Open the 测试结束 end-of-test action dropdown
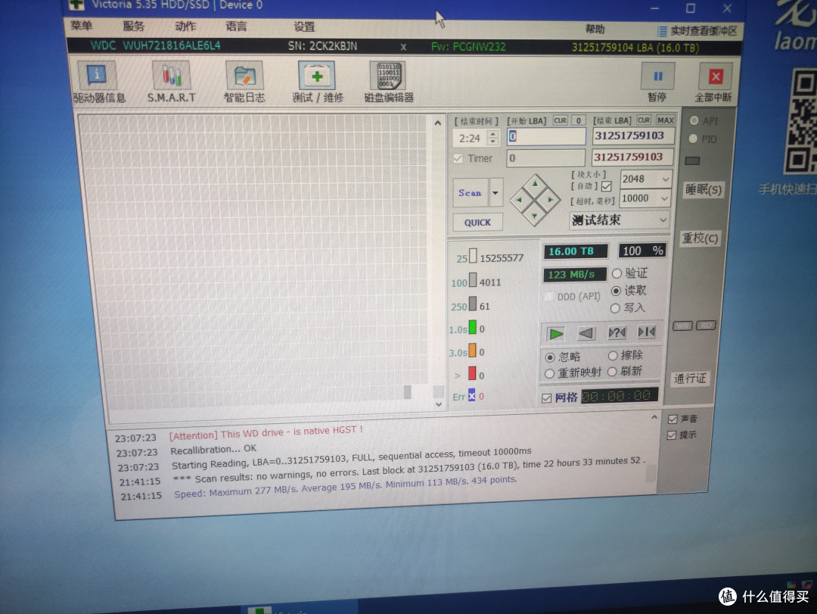Viewport: 817px width, 614px height. coord(663,220)
